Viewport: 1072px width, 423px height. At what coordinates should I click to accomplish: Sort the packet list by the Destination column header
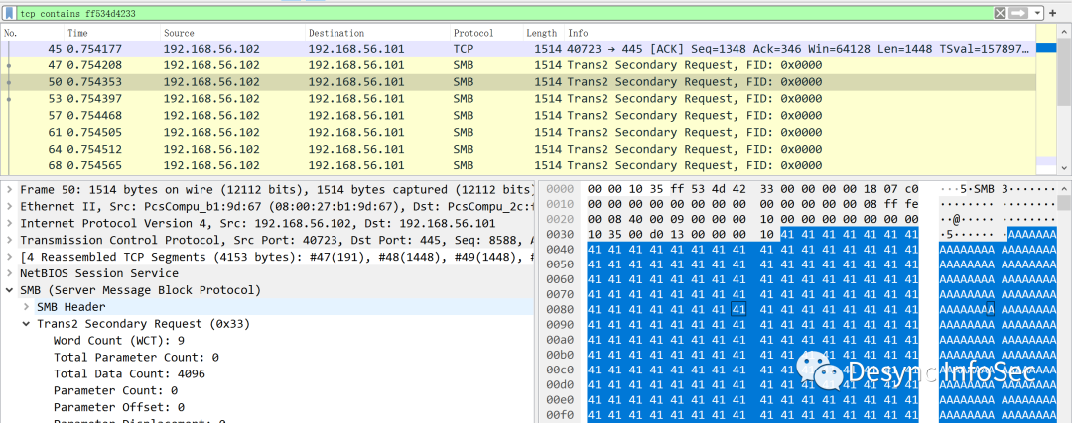(377, 33)
